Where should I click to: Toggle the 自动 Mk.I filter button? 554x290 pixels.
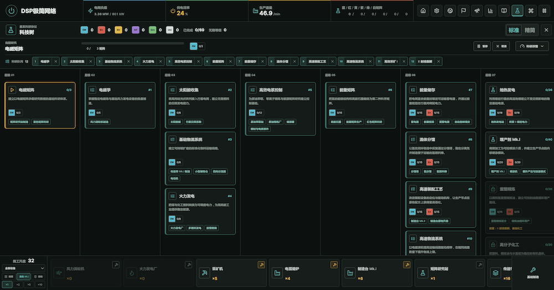click(x=24, y=277)
